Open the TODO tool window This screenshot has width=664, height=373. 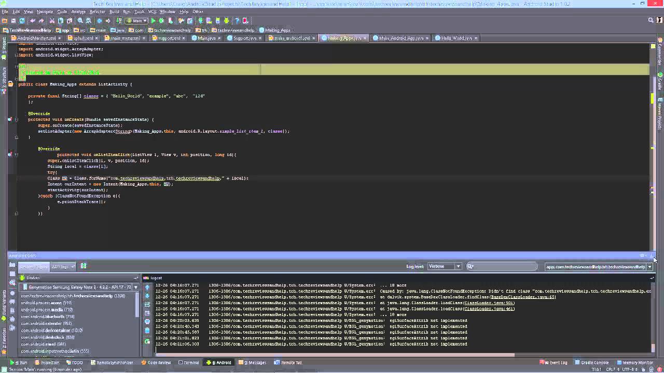75,363
